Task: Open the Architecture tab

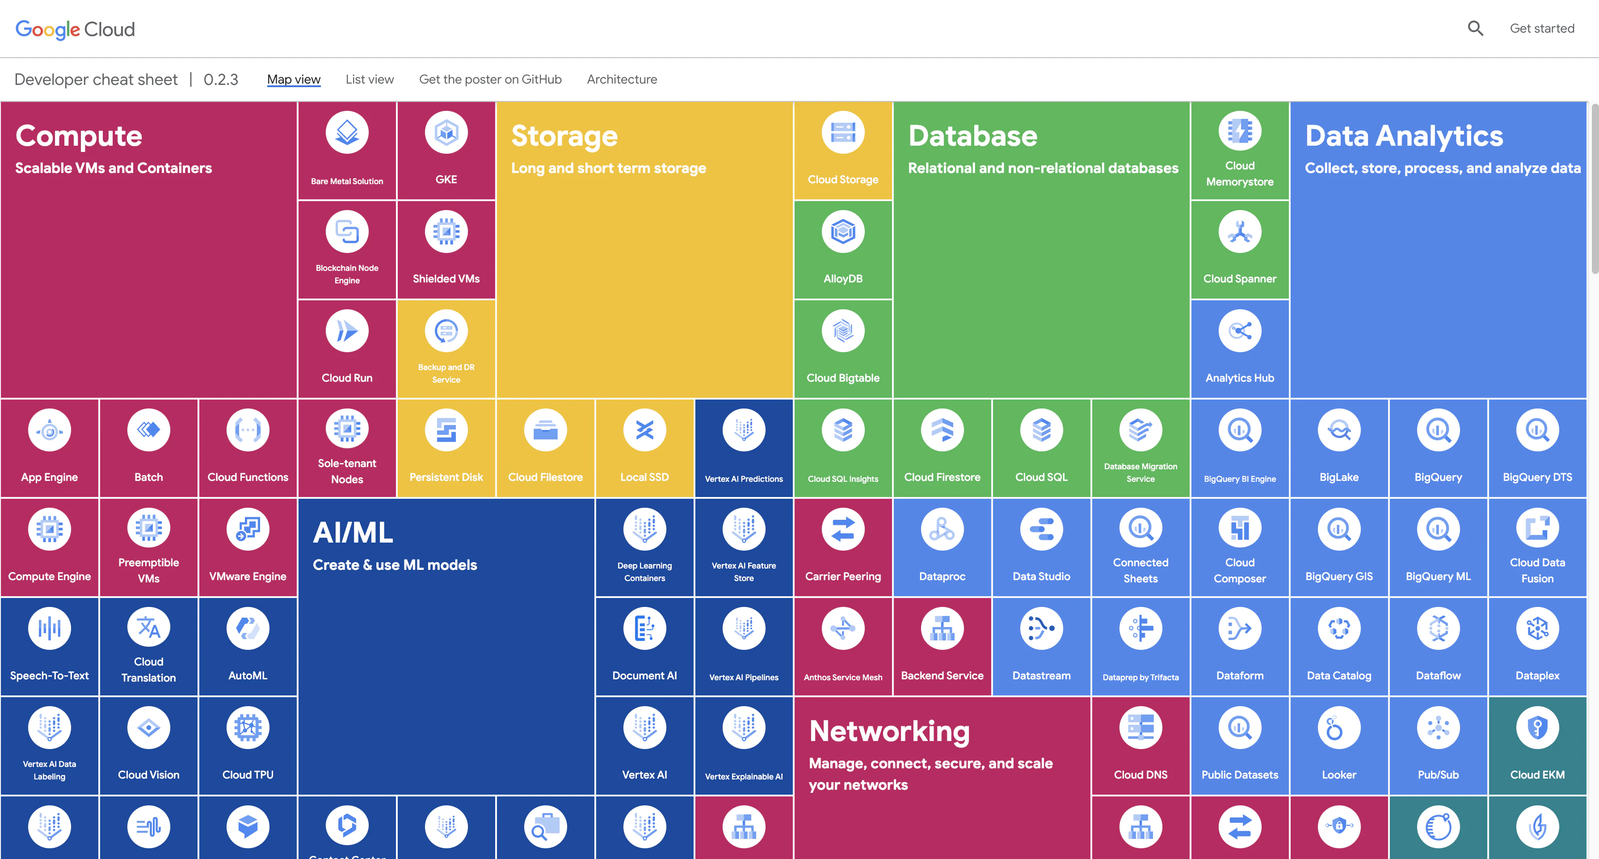Action: (622, 80)
